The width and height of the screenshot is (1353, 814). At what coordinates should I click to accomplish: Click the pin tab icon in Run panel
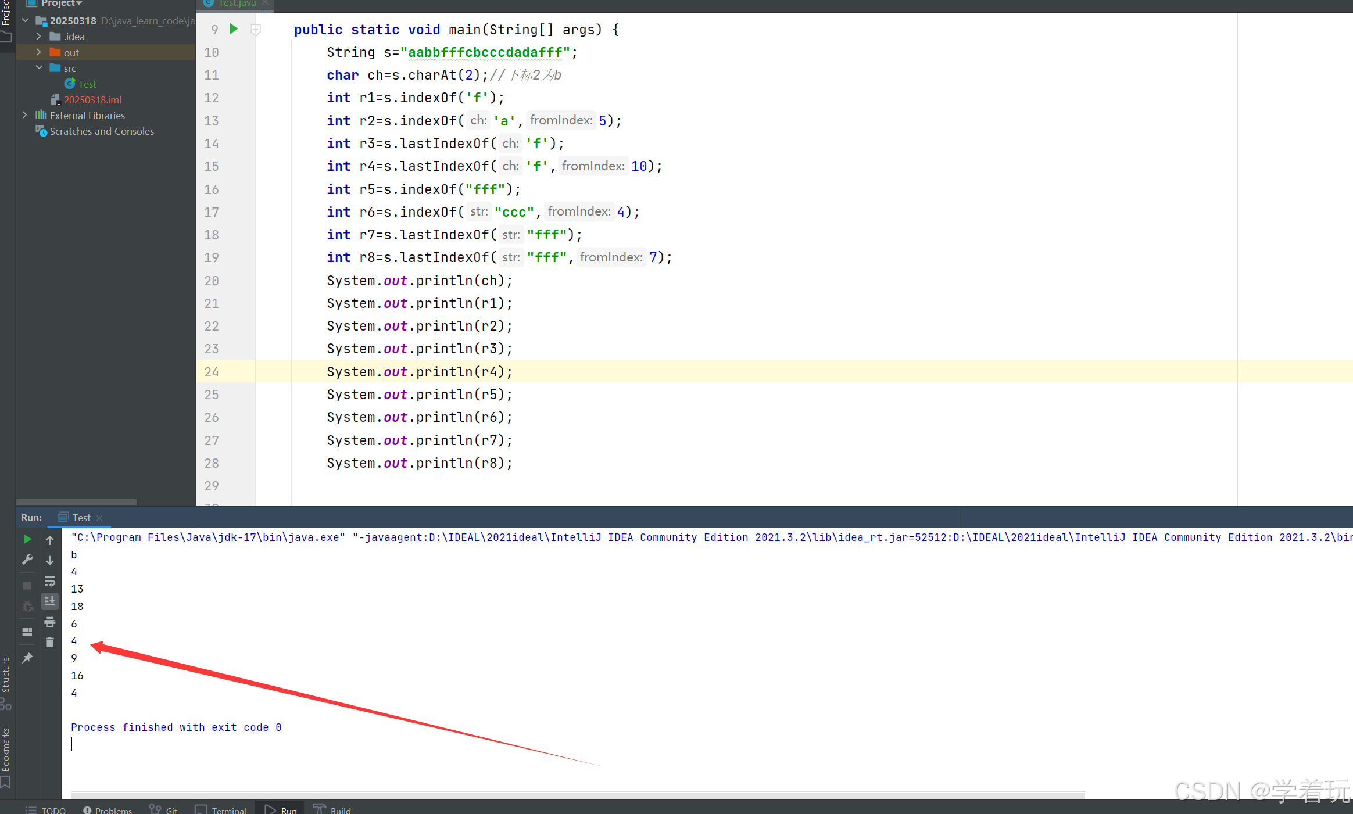(27, 658)
